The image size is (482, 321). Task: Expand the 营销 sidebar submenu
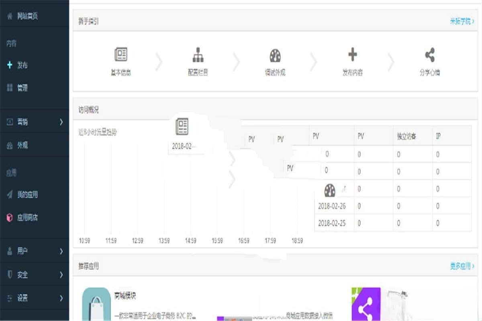coord(61,122)
